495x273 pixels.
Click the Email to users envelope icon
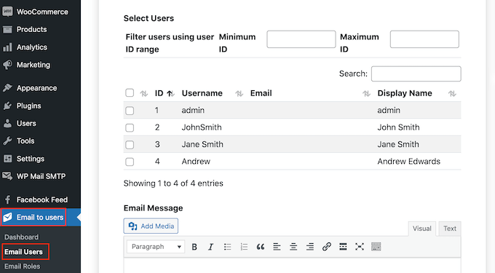(8, 217)
